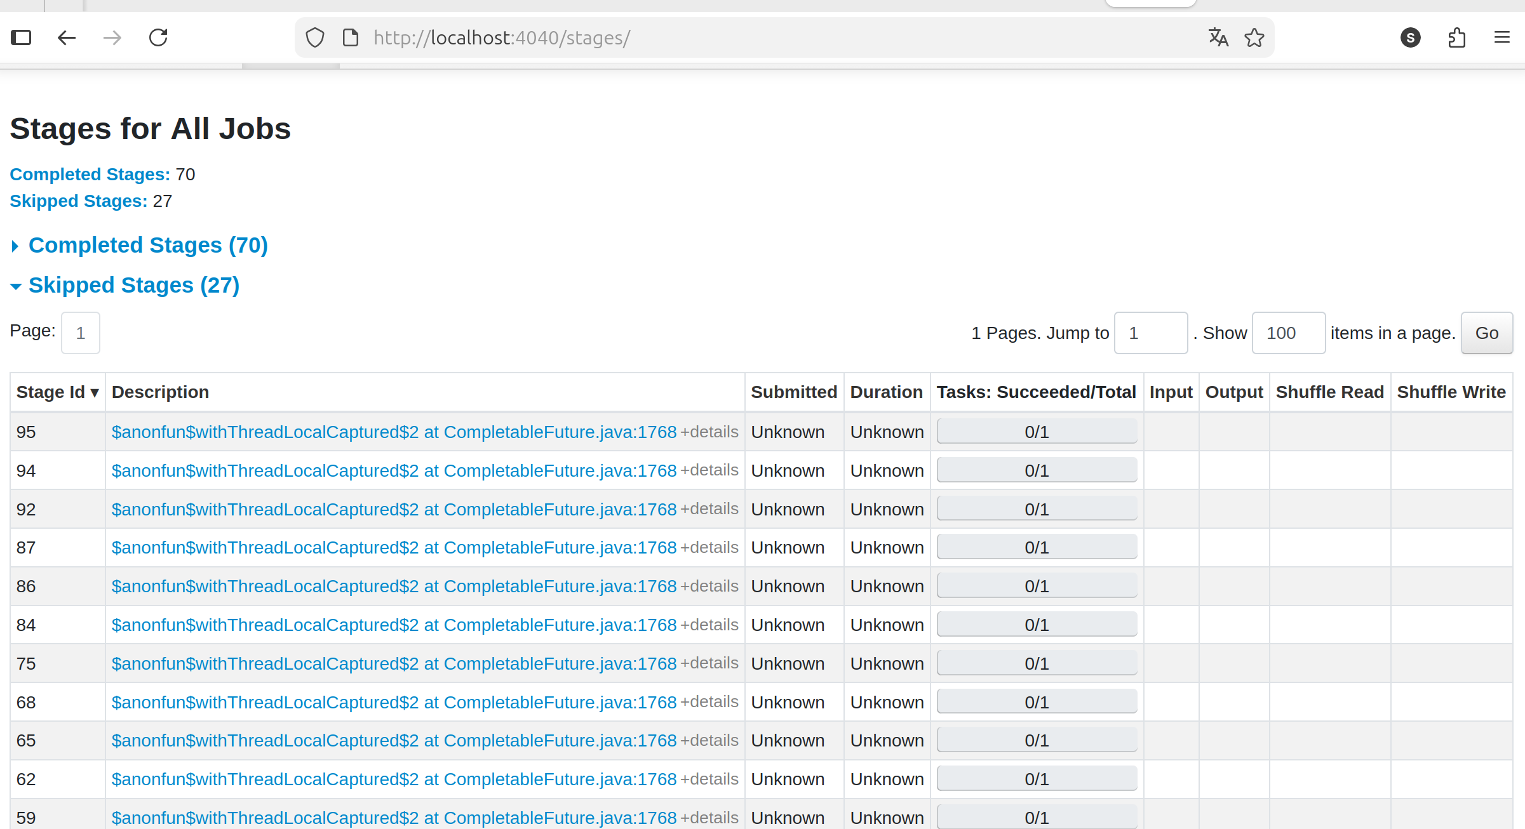This screenshot has height=829, width=1525.
Task: Reload the Spark stages page
Action: (x=158, y=37)
